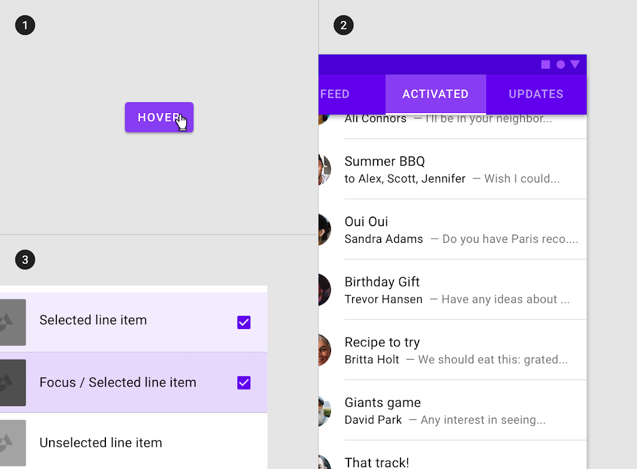Click Britta Holt avatar beside Recipe to try
This screenshot has width=637, height=469.
(324, 350)
